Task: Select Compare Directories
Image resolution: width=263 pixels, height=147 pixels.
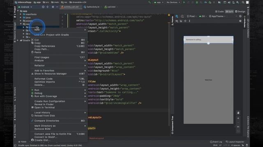Action: [59, 121]
